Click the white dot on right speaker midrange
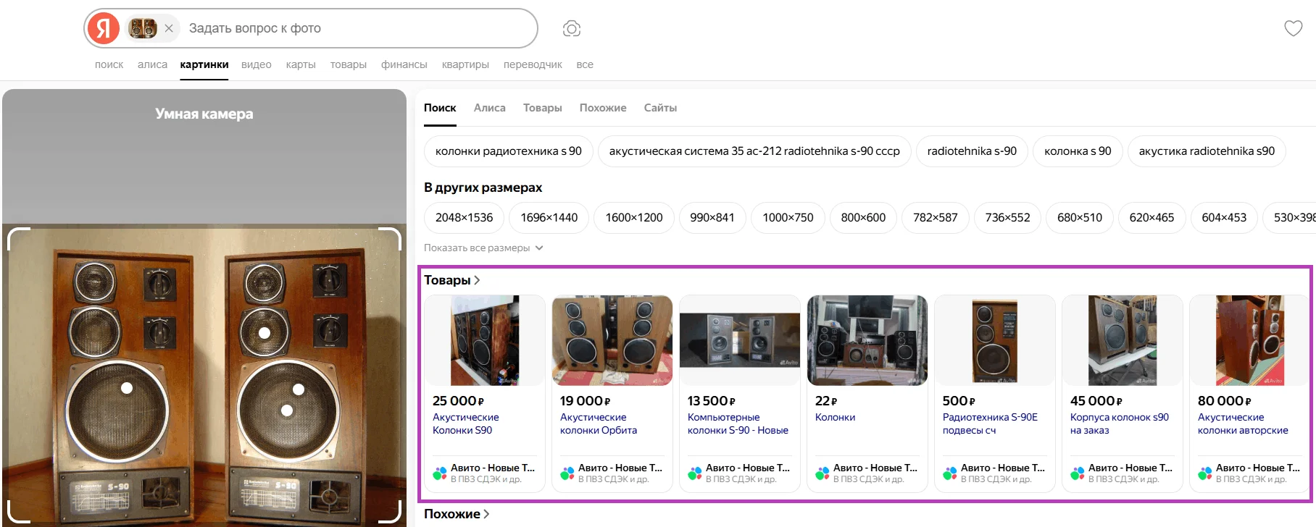1316x527 pixels. (265, 333)
